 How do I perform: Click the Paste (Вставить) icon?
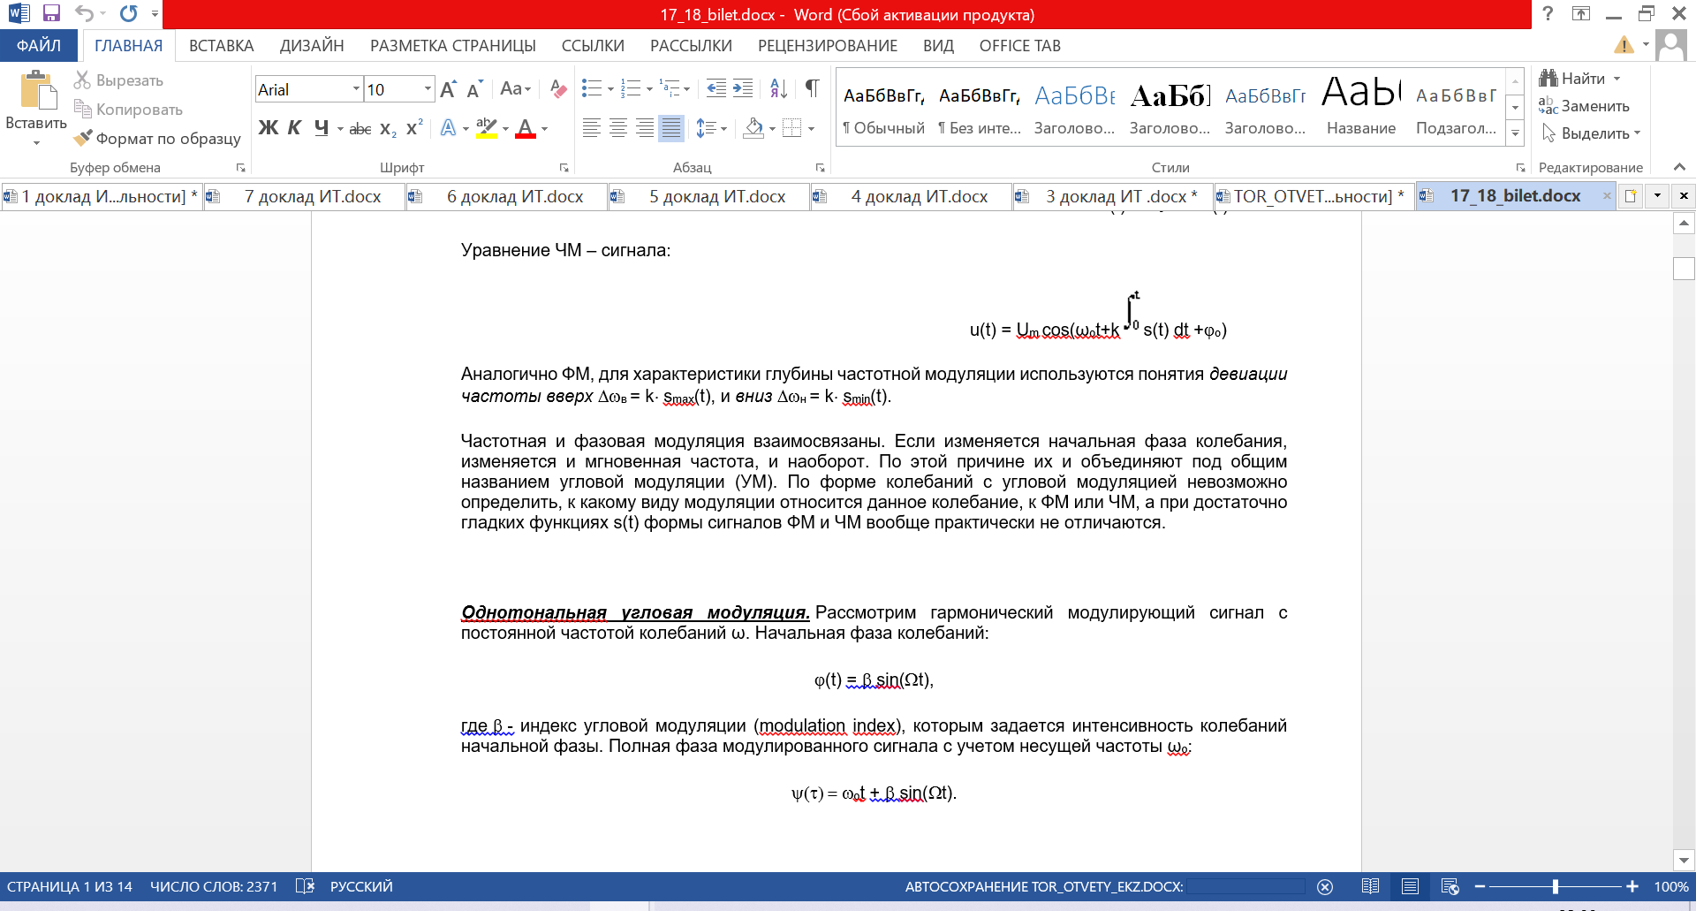point(36,90)
